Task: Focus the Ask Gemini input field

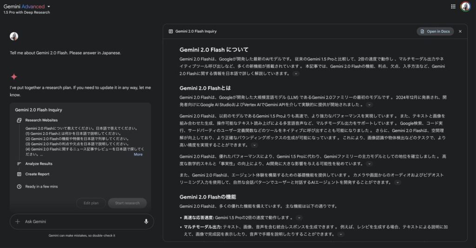Action: tap(79, 221)
